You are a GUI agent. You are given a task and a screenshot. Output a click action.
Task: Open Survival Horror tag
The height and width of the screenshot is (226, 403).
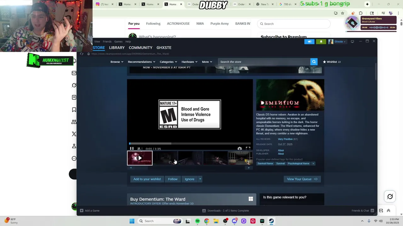pos(265,164)
